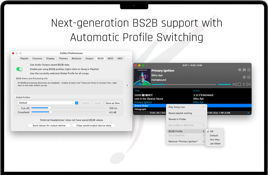The width and height of the screenshot is (268, 175).
Task: Adjust the Crossfeed slider
Action: [51, 112]
